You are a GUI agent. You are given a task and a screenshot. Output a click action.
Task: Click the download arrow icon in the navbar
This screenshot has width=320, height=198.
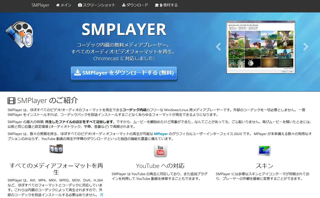tap(123, 5)
